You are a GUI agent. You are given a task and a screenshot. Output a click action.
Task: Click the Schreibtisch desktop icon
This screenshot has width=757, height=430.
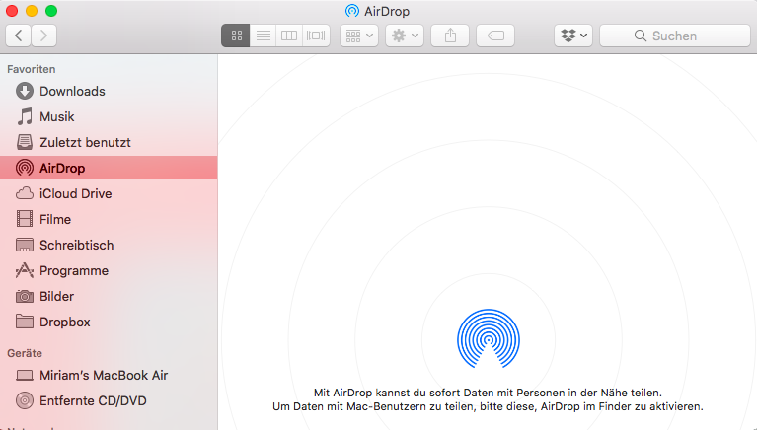(x=25, y=245)
